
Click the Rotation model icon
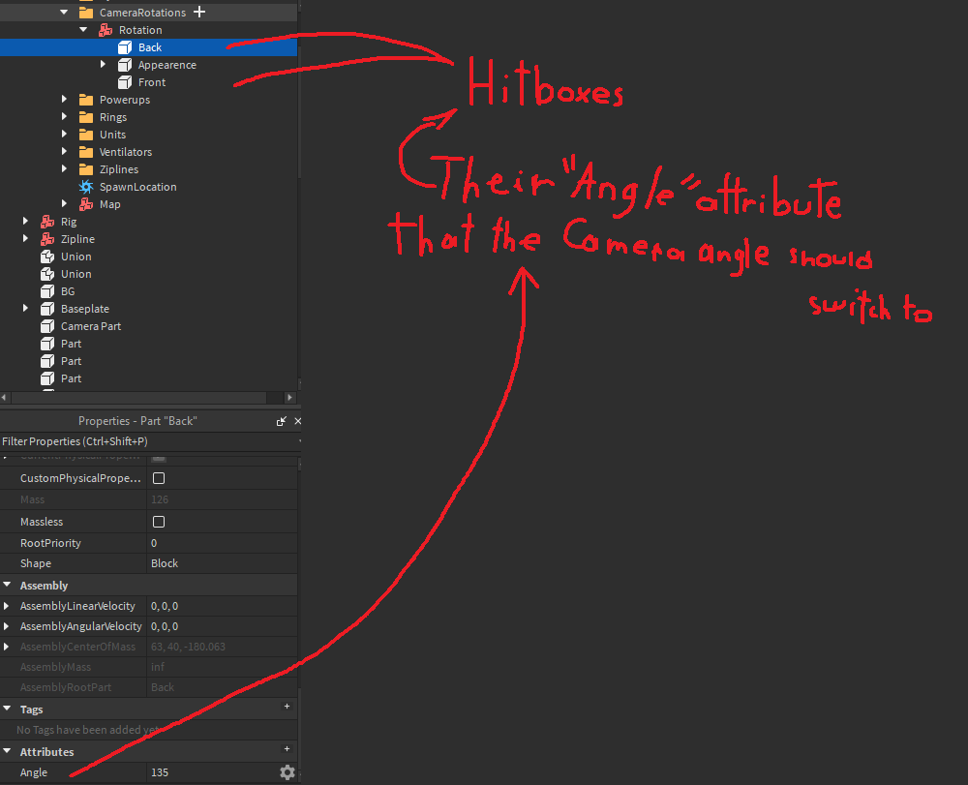[105, 29]
